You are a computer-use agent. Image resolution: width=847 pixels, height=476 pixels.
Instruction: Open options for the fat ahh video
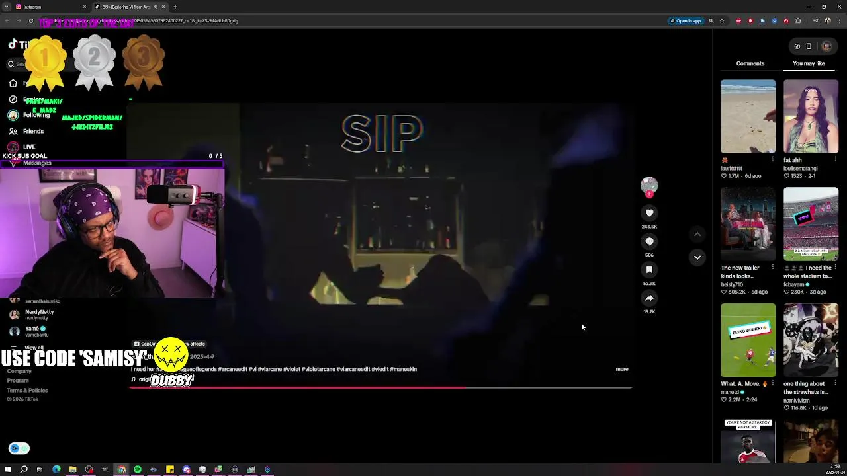pos(835,159)
